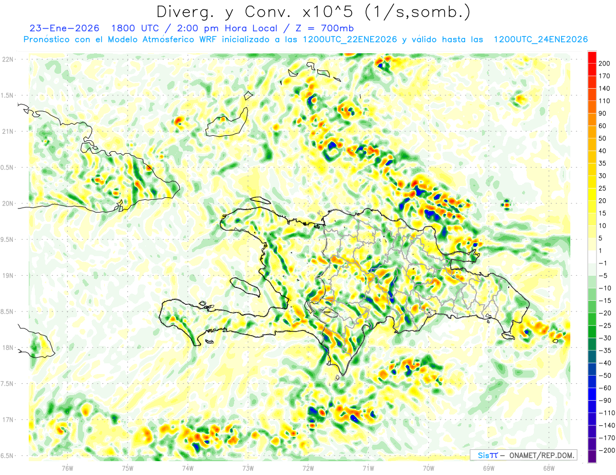Click the positive 40 color scale label
This screenshot has width=616, height=475.
603,151
